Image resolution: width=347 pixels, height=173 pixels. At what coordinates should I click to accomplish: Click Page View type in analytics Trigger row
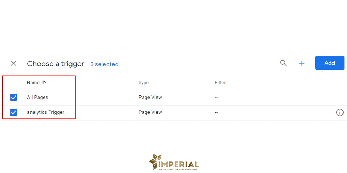pos(150,112)
